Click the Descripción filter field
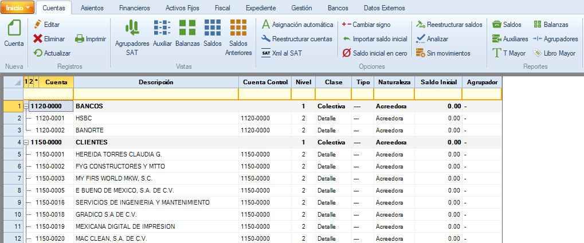Viewport: 584px width, 243px height. [x=155, y=94]
